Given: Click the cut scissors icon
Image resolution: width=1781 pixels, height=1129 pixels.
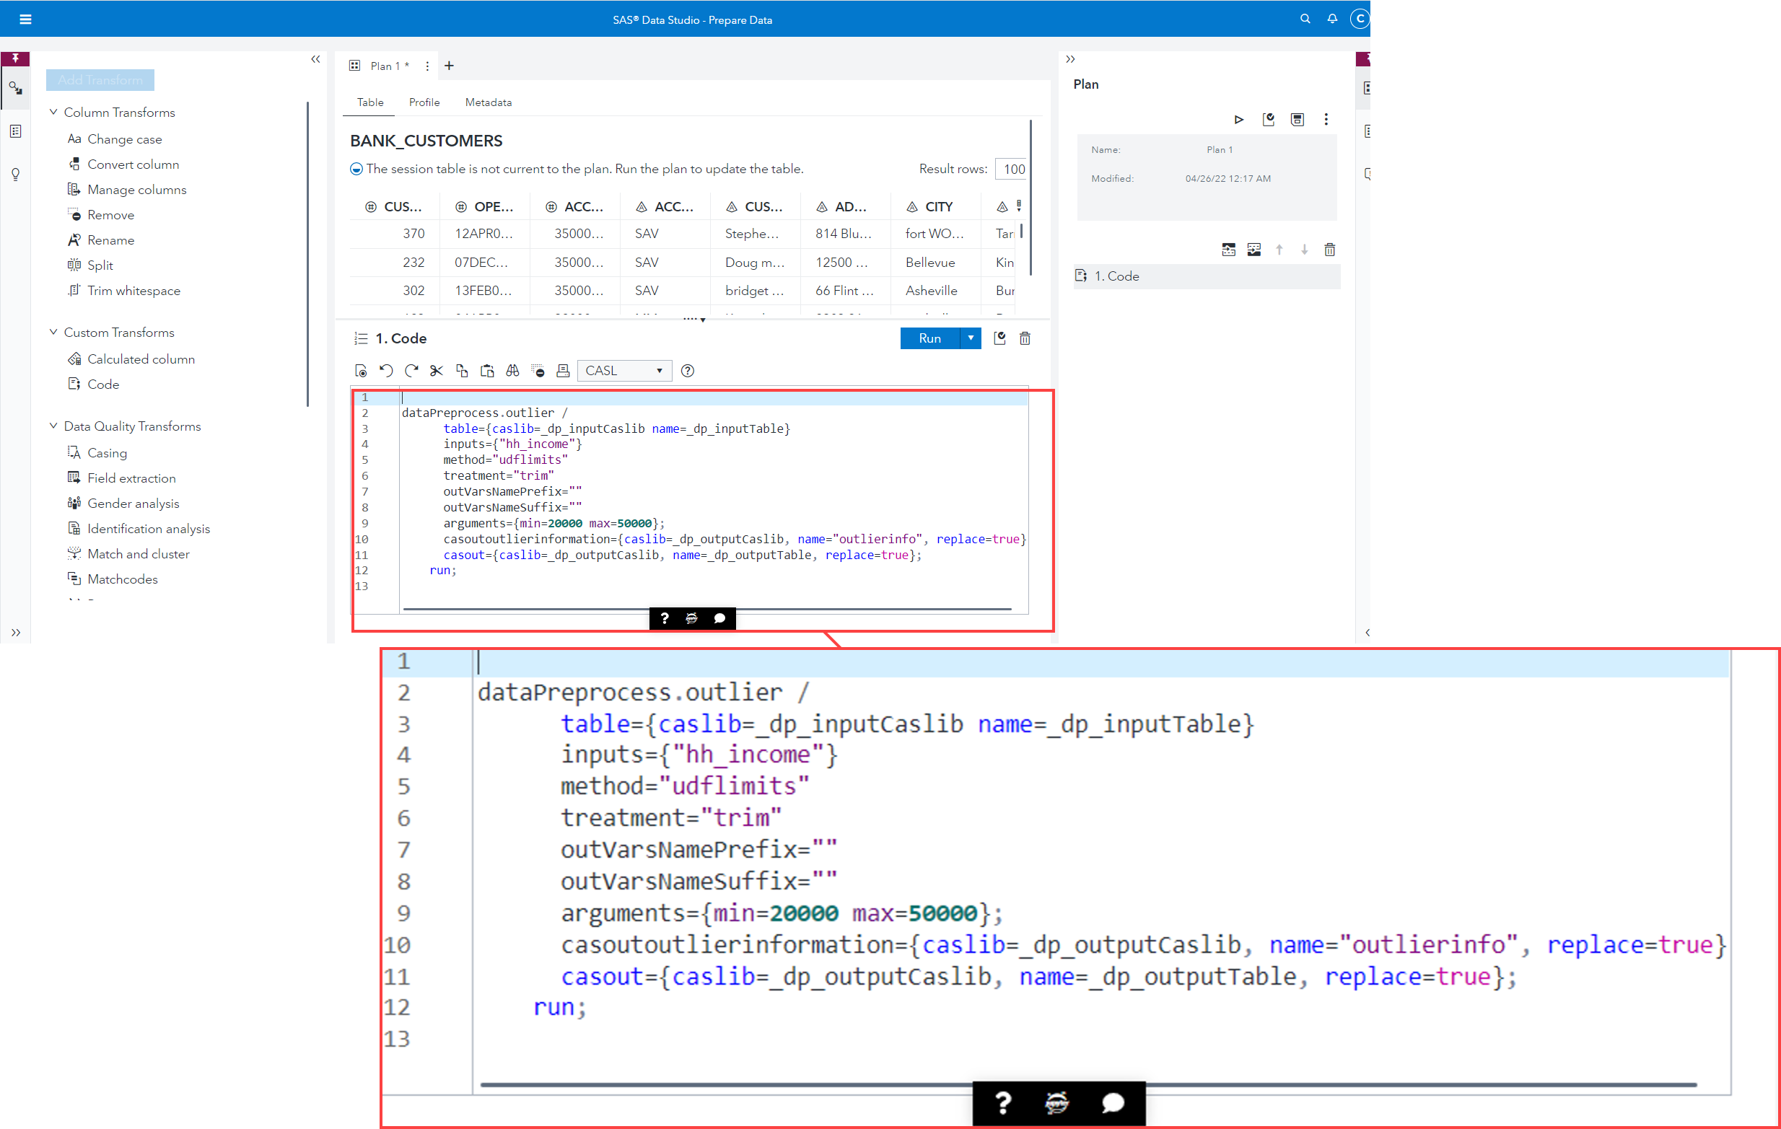Looking at the screenshot, I should coord(437,370).
